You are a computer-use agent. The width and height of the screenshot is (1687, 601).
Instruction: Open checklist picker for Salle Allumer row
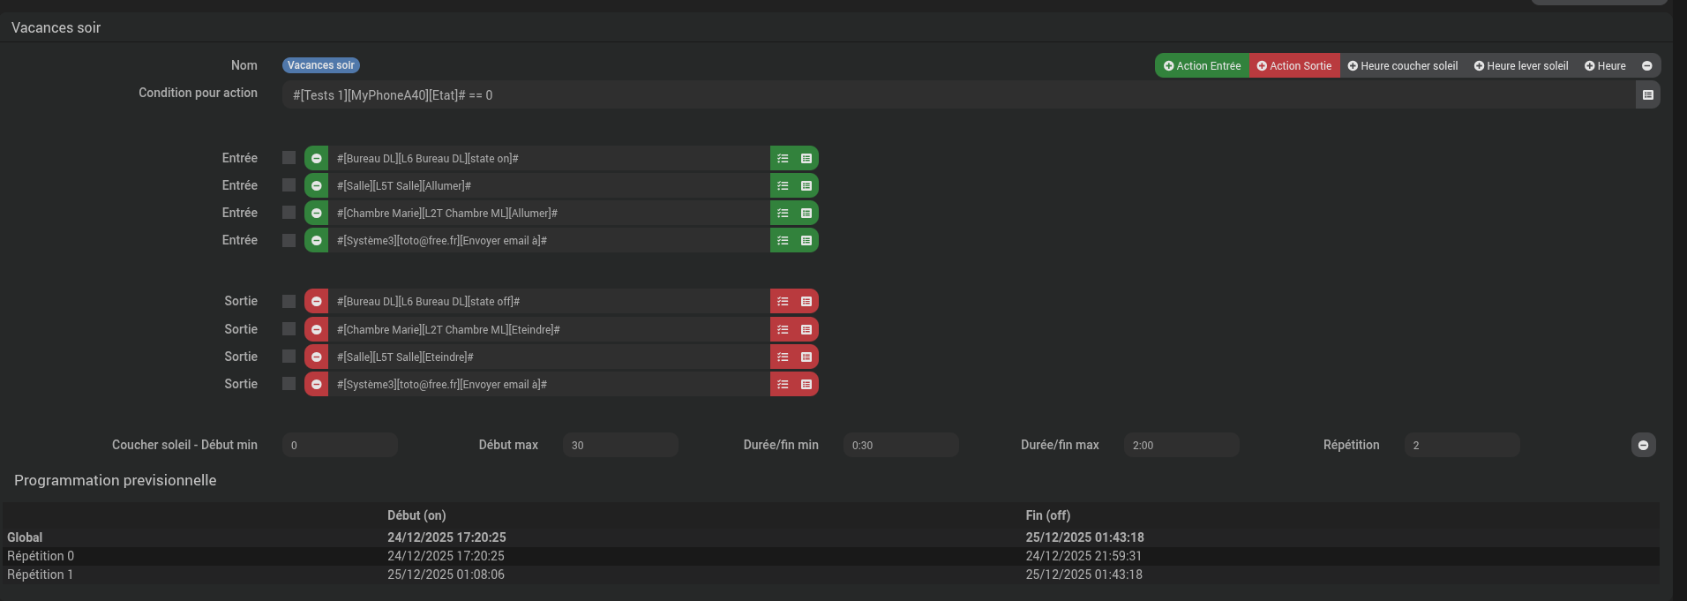tap(783, 185)
